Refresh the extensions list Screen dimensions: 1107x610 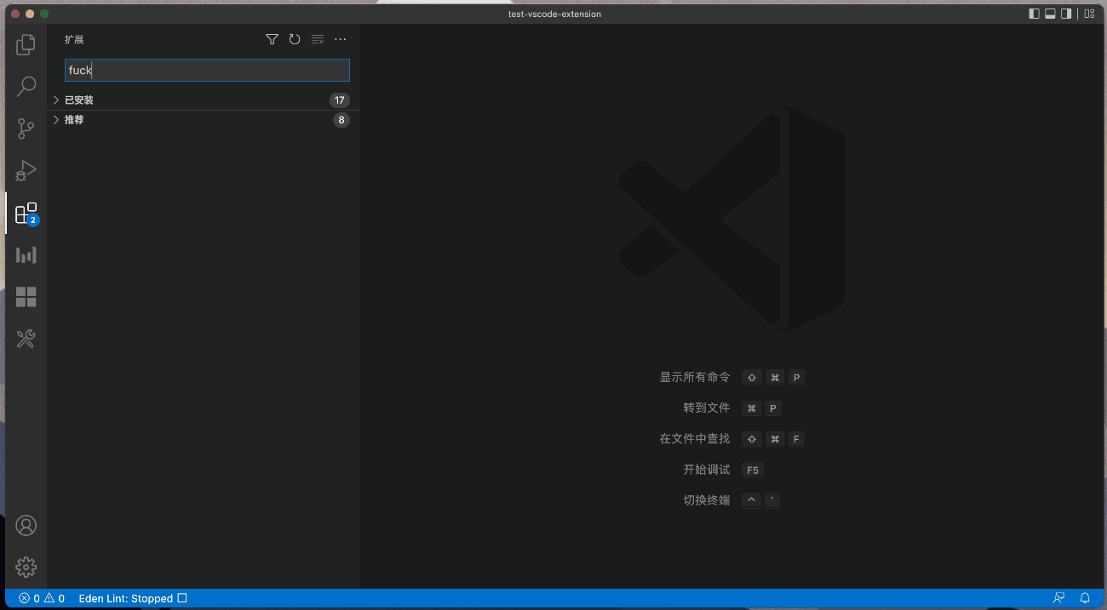click(295, 39)
